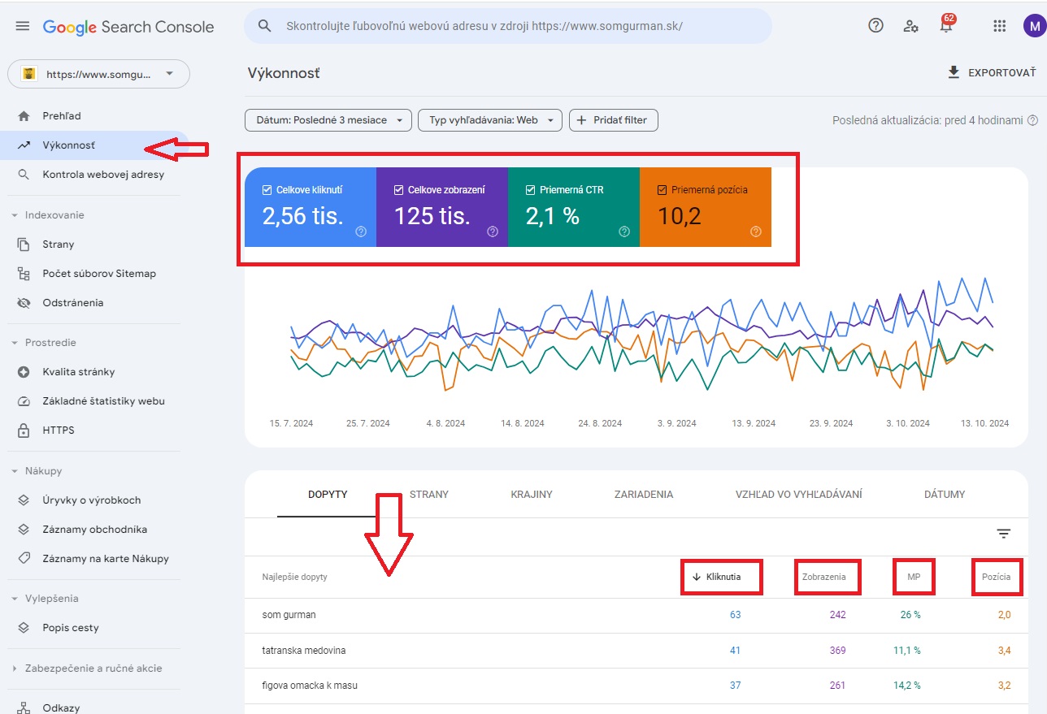The width and height of the screenshot is (1047, 714).
Task: Click the Odkazy links icon
Action: pos(24,708)
